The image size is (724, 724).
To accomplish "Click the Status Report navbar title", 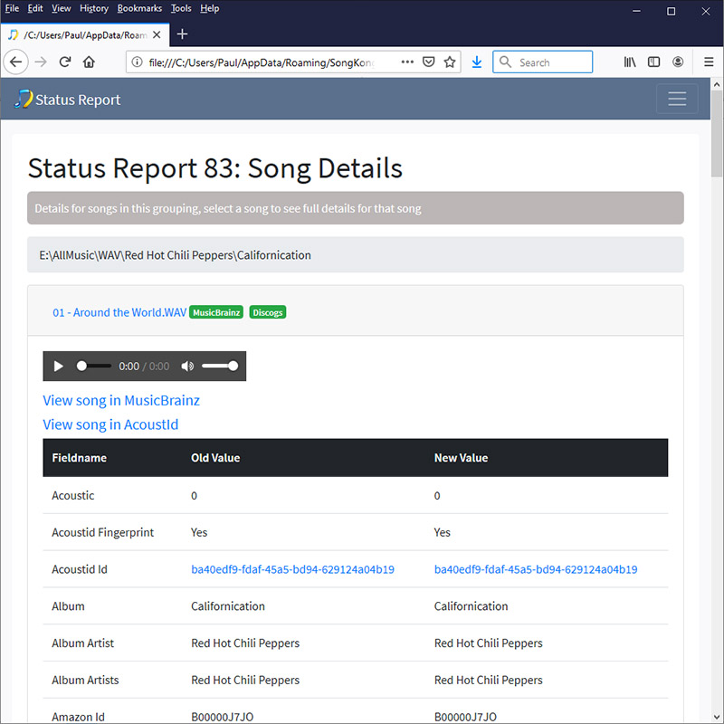I will click(x=78, y=100).
